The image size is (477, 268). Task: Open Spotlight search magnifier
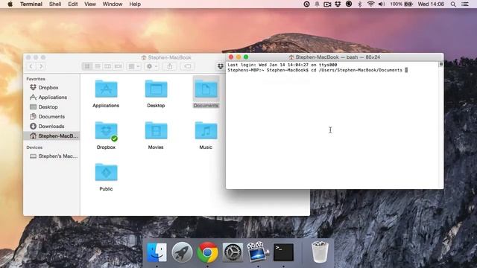[x=453, y=4]
